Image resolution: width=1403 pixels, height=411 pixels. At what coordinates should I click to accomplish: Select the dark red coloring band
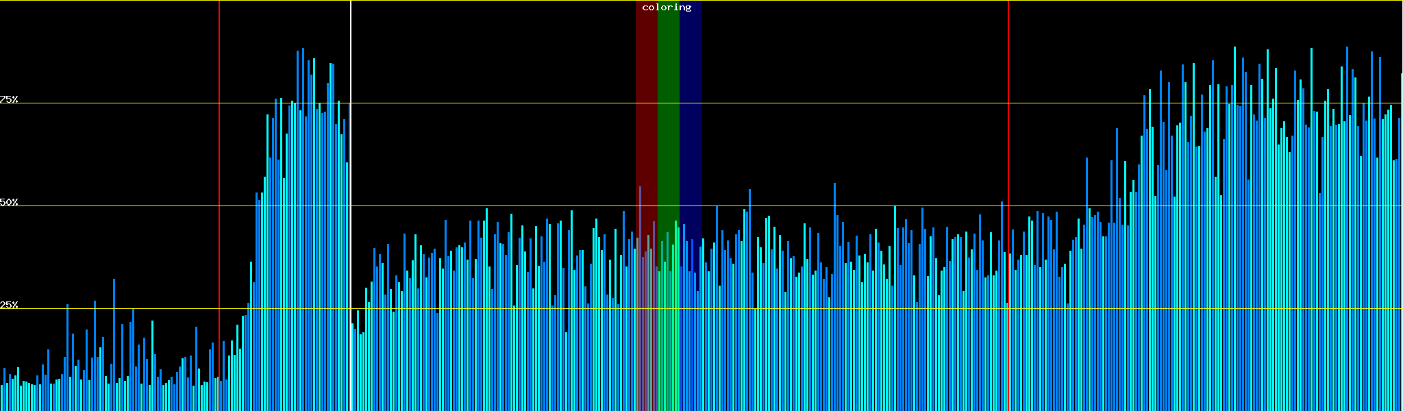pyautogui.click(x=646, y=103)
